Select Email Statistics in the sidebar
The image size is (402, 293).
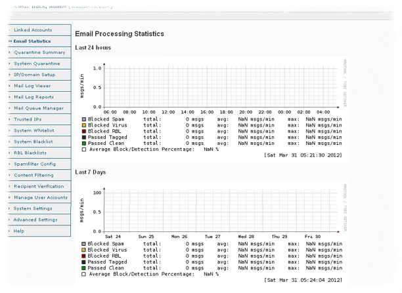32,41
